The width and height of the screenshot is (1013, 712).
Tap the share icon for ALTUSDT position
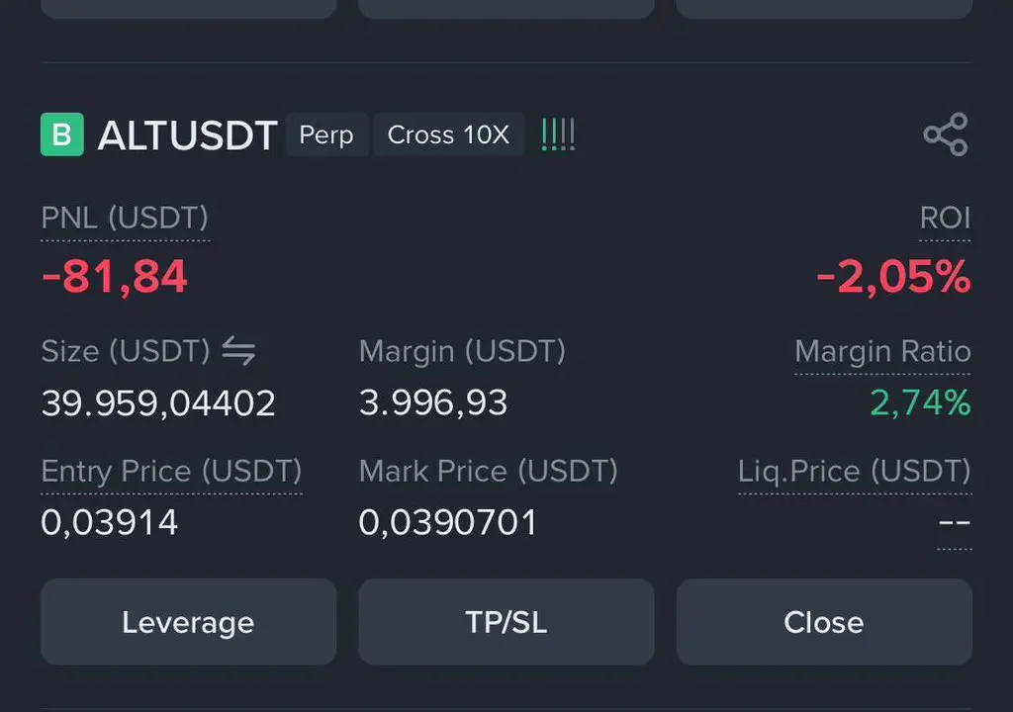[946, 134]
